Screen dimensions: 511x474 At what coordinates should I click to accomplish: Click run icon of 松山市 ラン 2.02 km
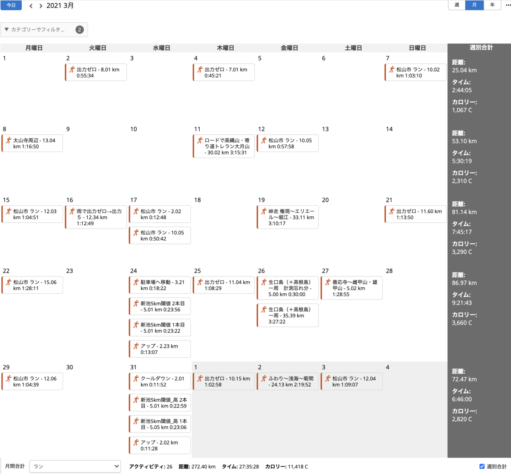(x=136, y=211)
